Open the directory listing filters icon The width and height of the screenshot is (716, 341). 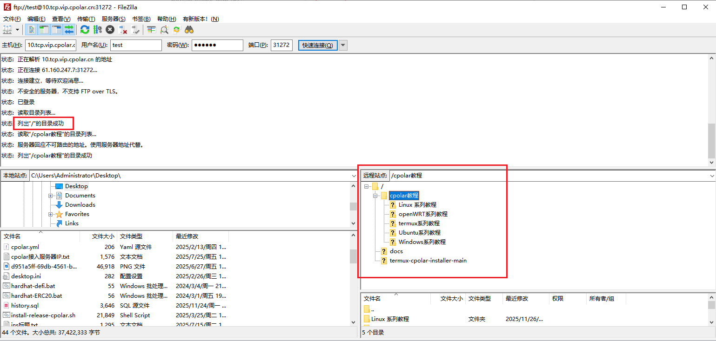coord(151,30)
